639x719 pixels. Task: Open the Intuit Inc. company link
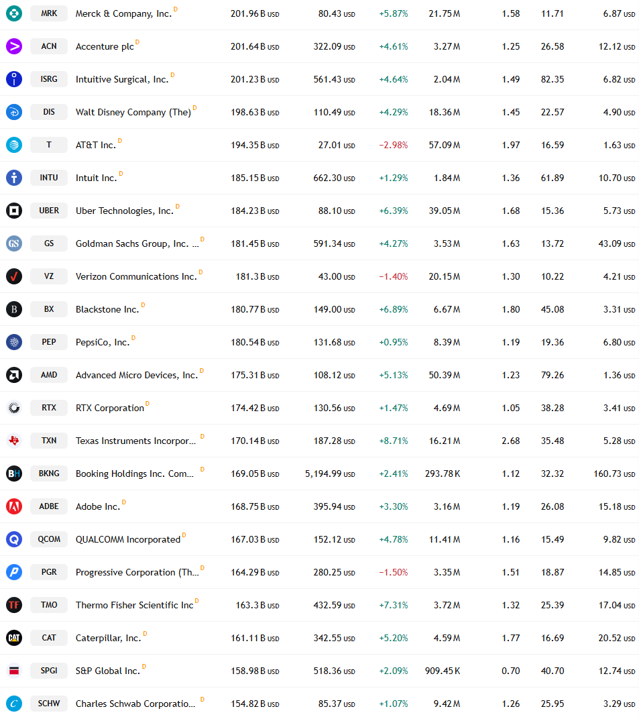[x=97, y=178]
